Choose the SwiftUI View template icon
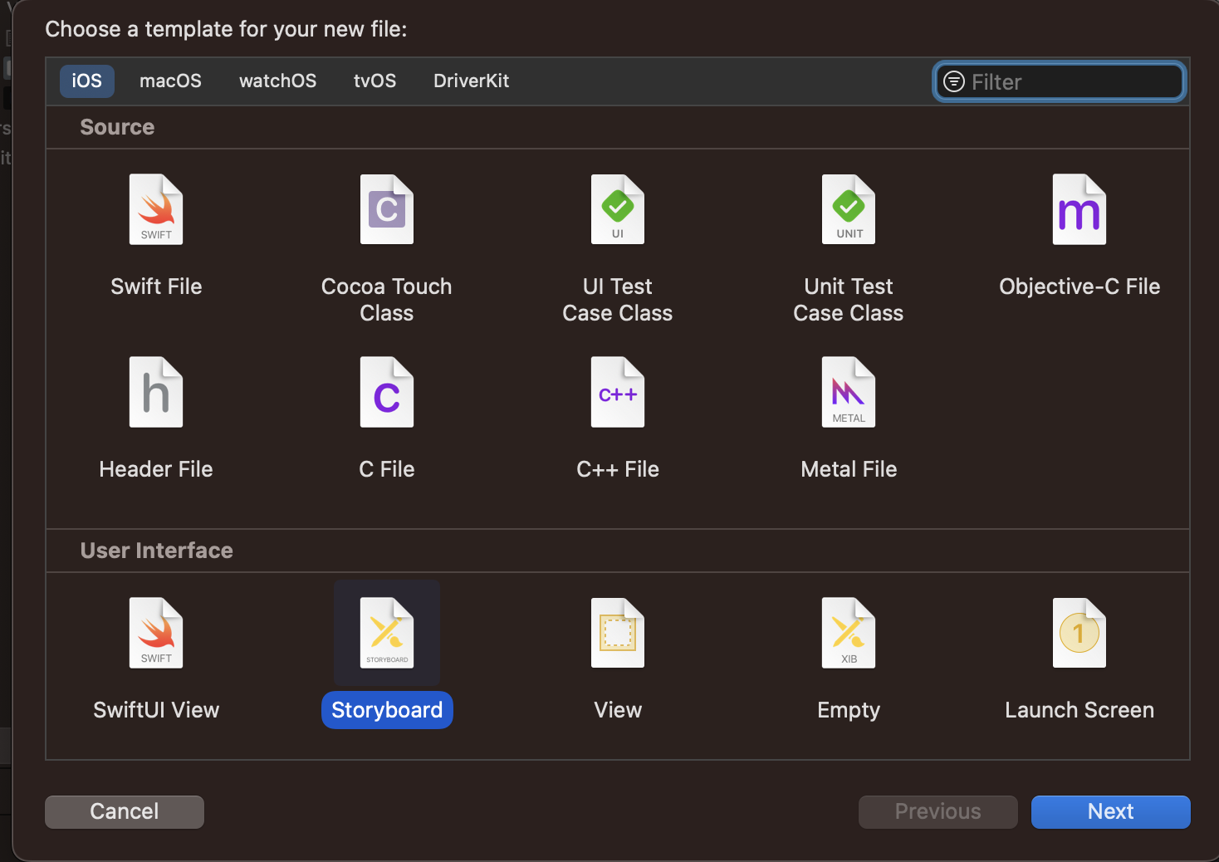Image resolution: width=1219 pixels, height=862 pixels. click(156, 633)
